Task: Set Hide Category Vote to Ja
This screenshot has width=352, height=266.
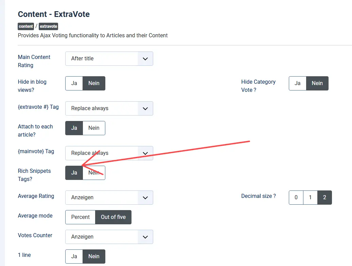Action: click(298, 83)
